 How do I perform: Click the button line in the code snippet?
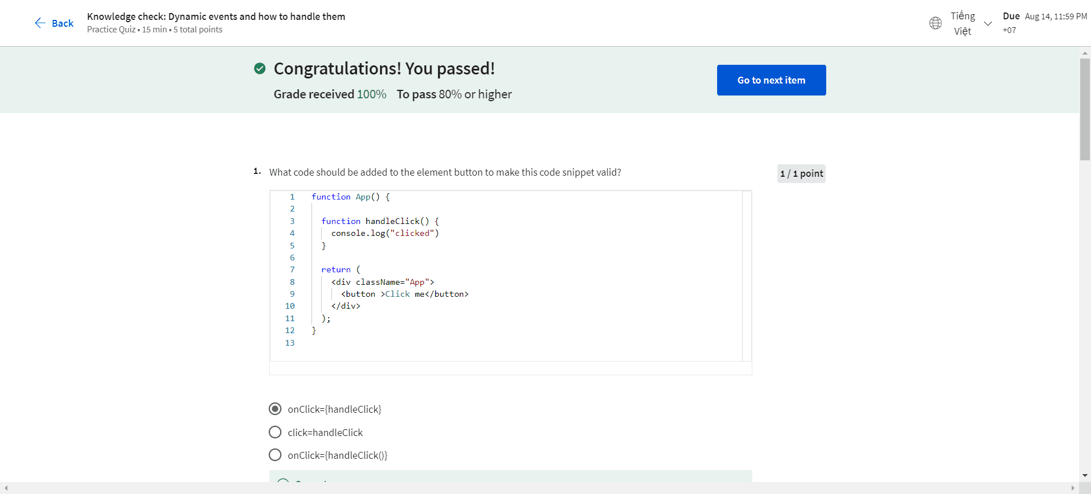tap(405, 294)
